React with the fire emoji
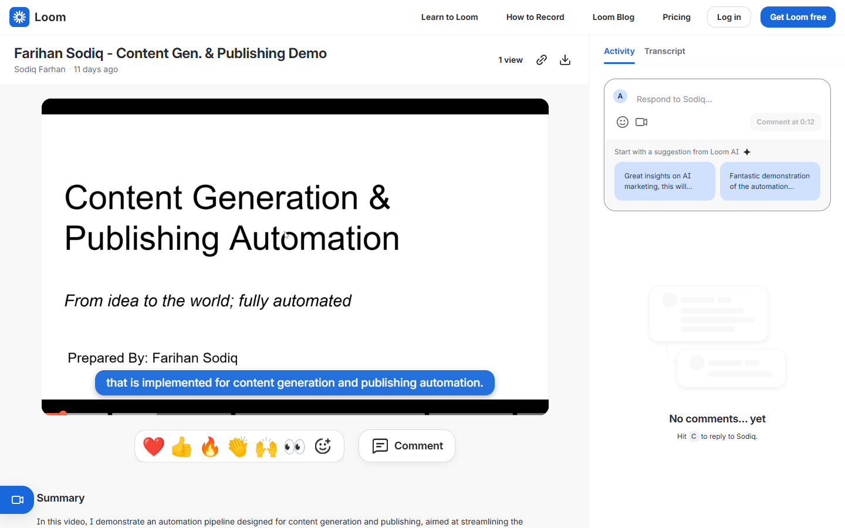The image size is (845, 528). pos(210,446)
